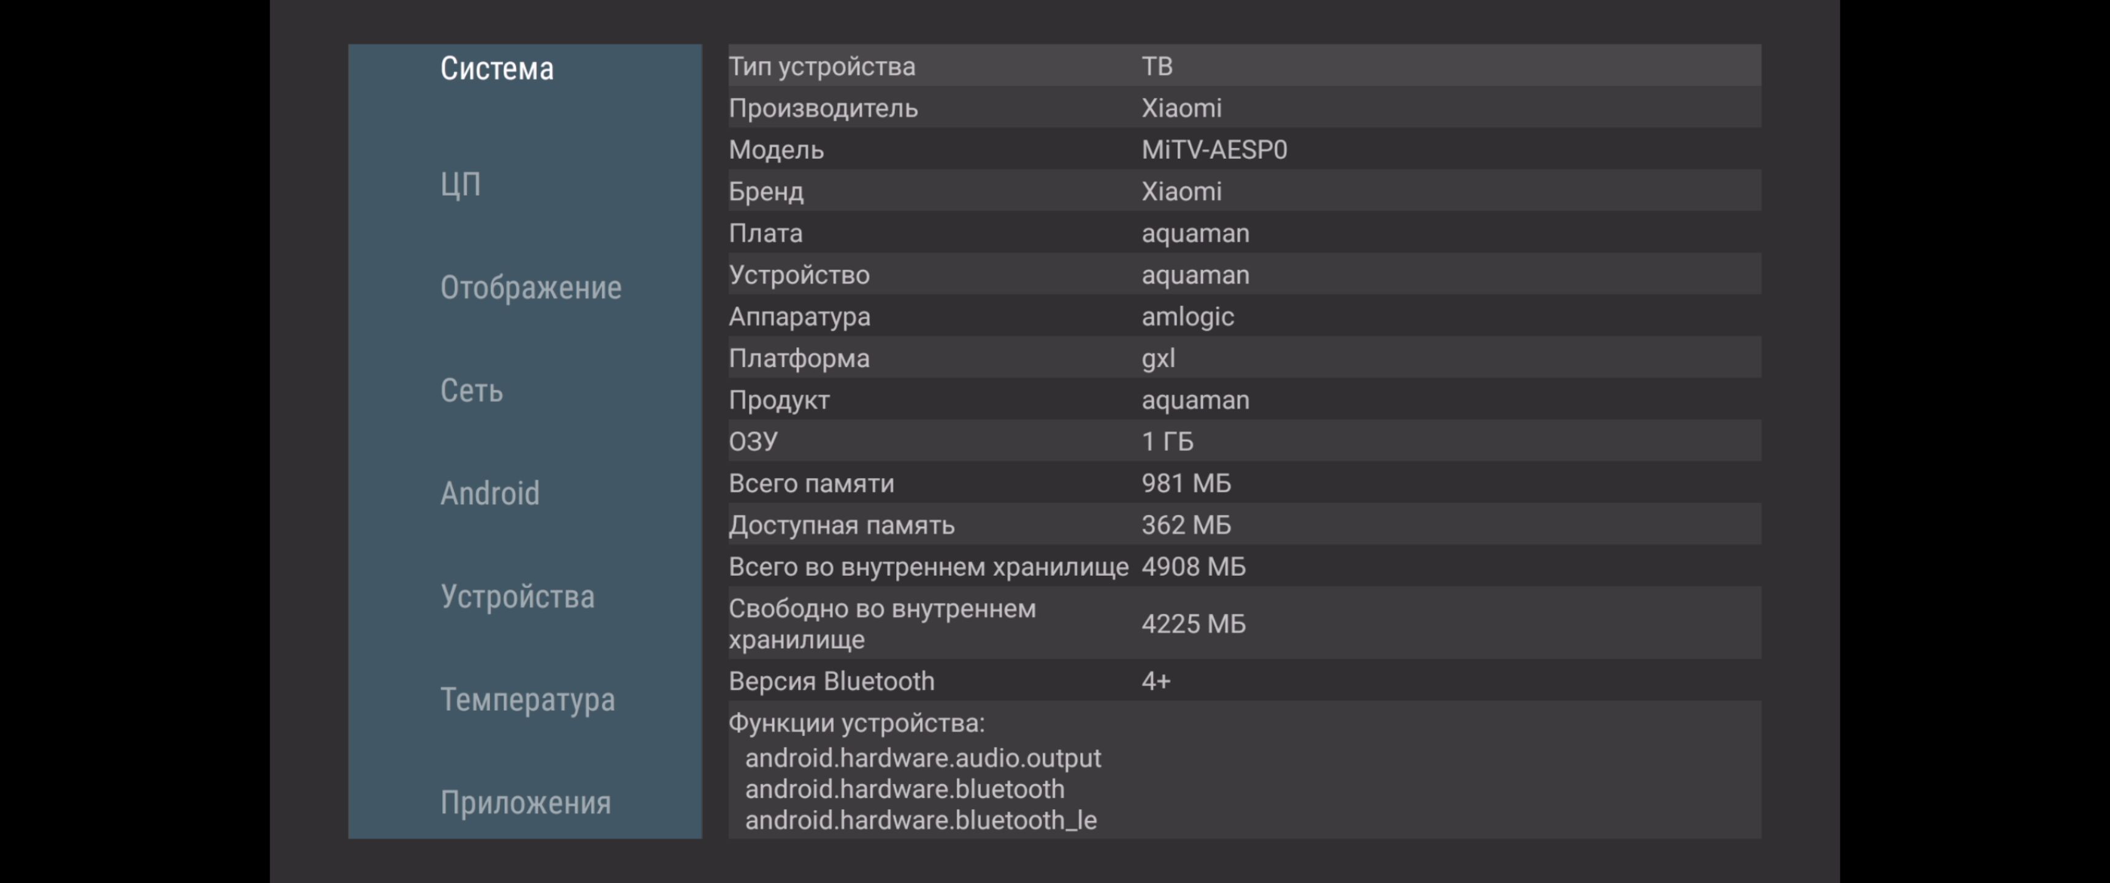The height and width of the screenshot is (883, 2110).
Task: Click android.hardware.audio.output feature entry
Action: (x=923, y=759)
